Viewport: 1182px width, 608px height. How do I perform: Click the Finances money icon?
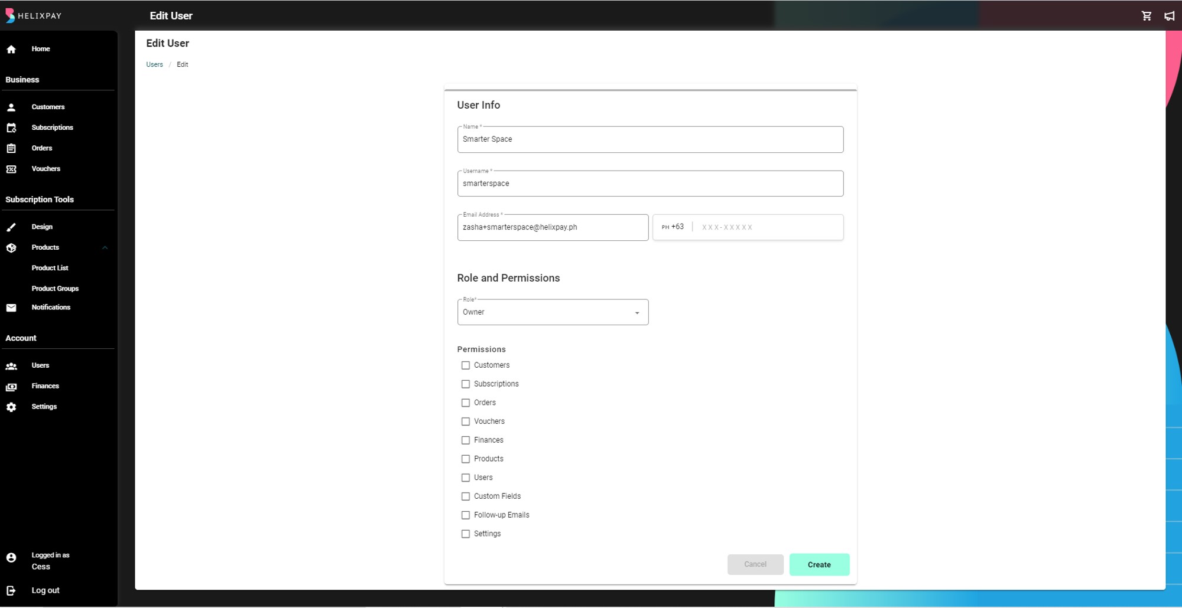(x=11, y=387)
